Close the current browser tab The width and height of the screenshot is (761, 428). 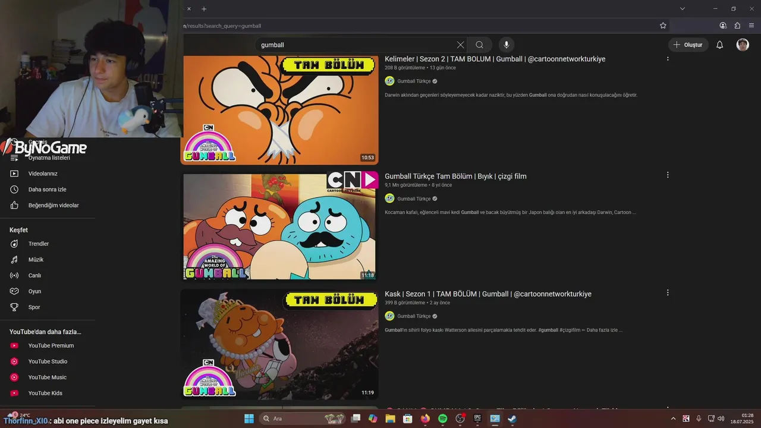[x=189, y=9]
